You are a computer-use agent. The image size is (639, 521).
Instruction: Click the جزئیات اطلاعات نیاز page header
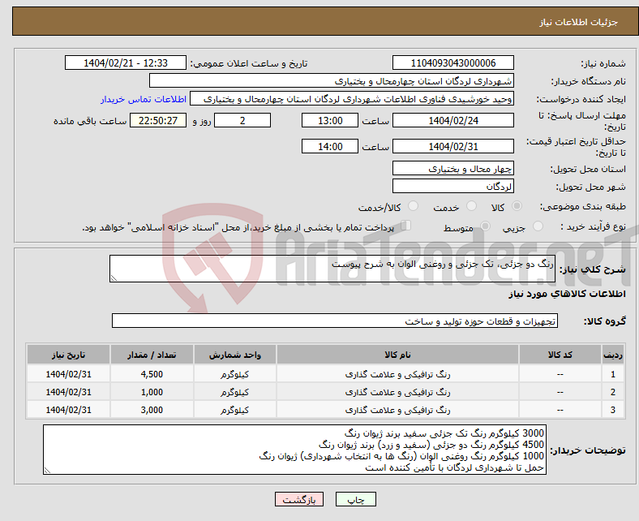click(x=578, y=22)
